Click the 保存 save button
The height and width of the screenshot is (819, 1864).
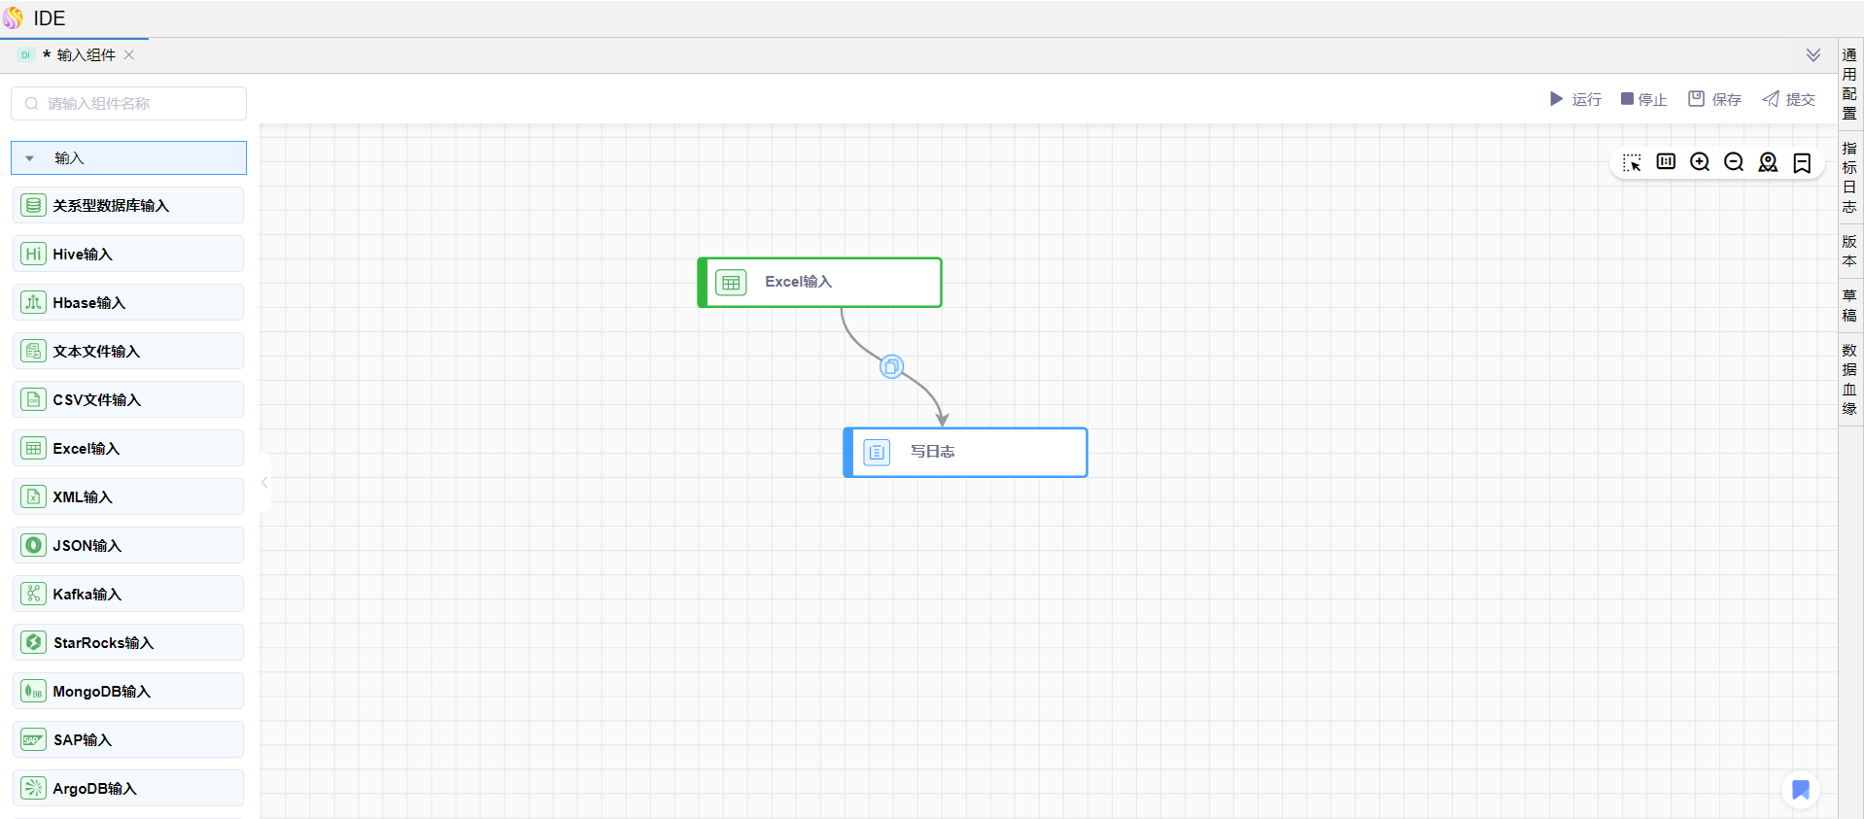click(1714, 99)
